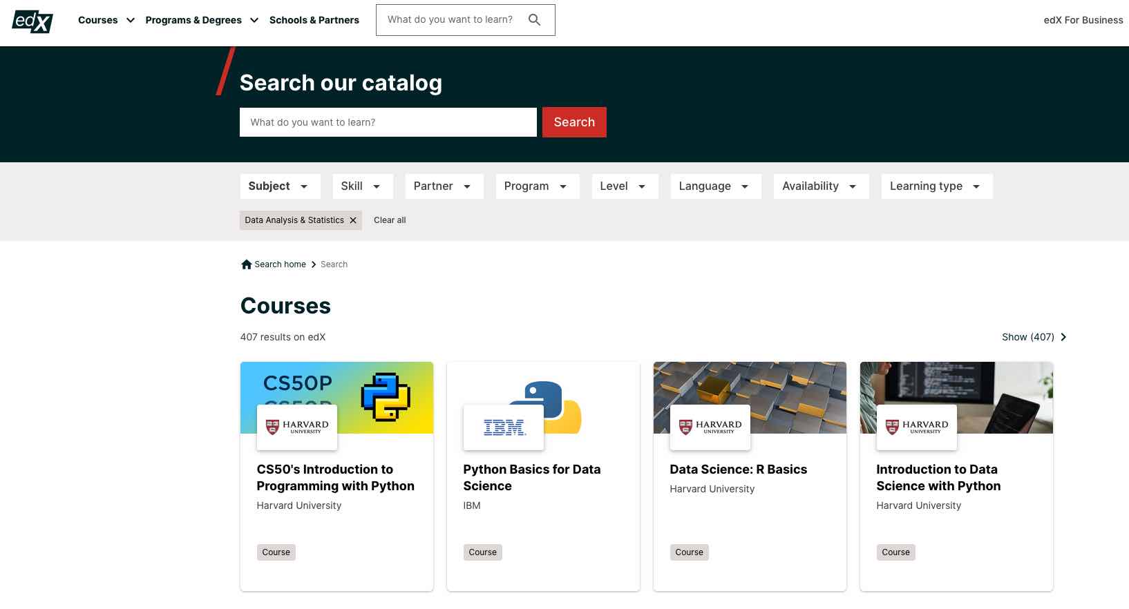
Task: Click the magnifier icon in top search bar
Action: tap(534, 20)
